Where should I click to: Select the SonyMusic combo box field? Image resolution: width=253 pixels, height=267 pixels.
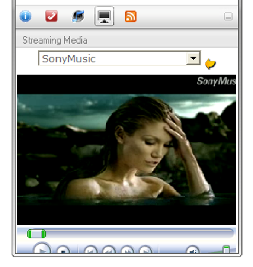pos(119,58)
